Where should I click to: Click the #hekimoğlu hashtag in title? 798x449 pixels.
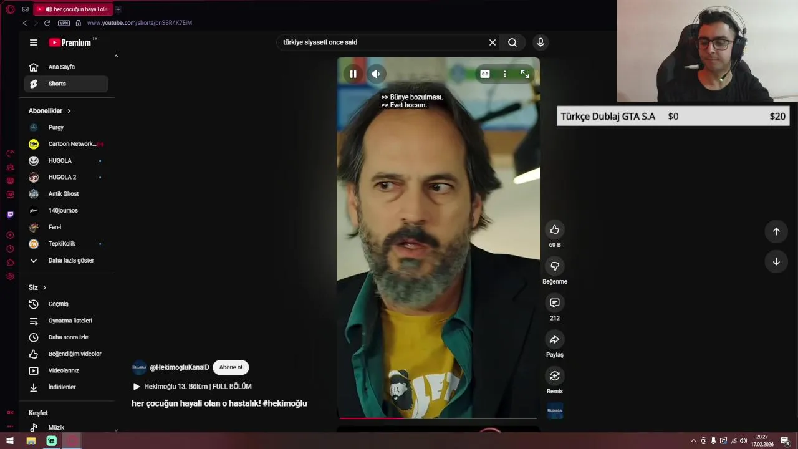tap(285, 403)
